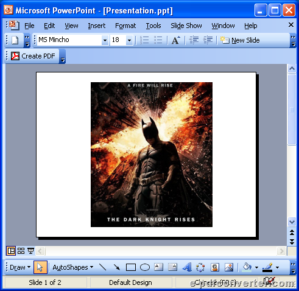
Task: Open the Edit menu
Action: coord(49,26)
